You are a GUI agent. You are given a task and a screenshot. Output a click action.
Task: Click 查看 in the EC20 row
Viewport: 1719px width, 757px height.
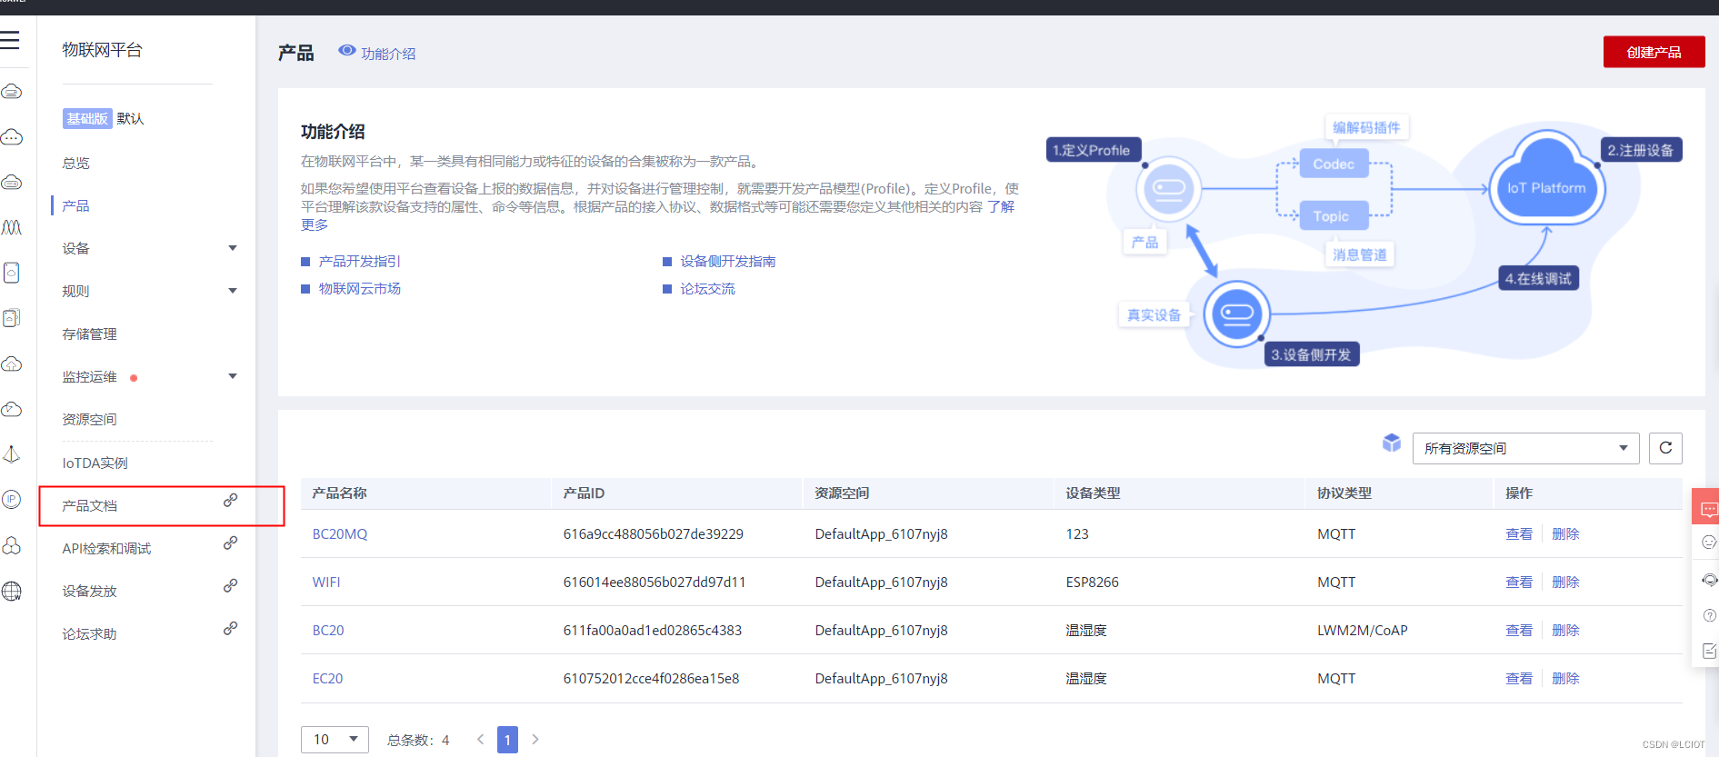point(1519,679)
